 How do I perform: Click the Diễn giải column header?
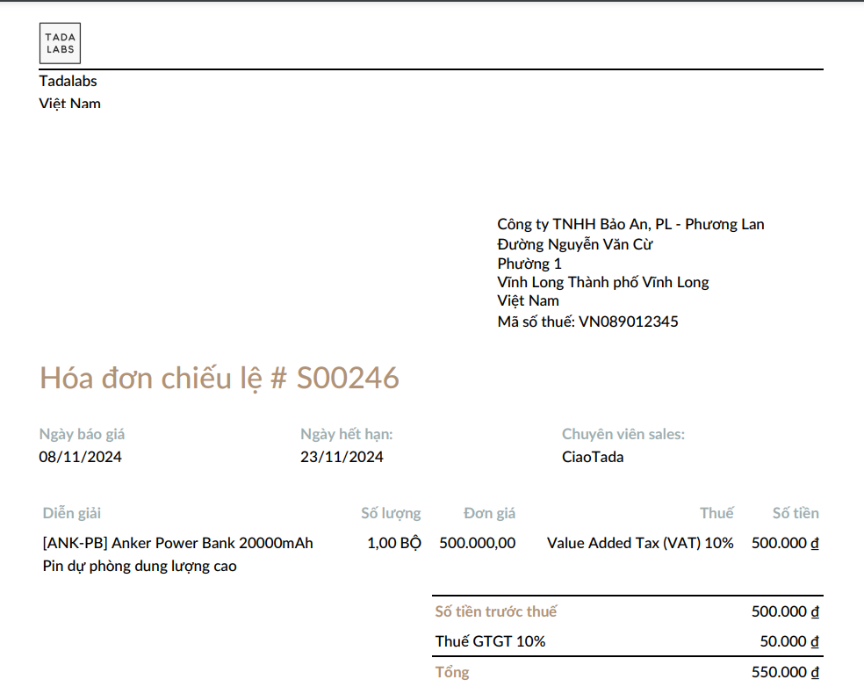[72, 513]
